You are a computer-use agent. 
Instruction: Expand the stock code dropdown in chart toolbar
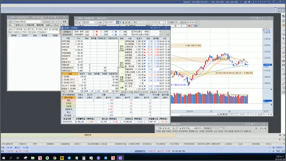pyautogui.click(x=95, y=22)
